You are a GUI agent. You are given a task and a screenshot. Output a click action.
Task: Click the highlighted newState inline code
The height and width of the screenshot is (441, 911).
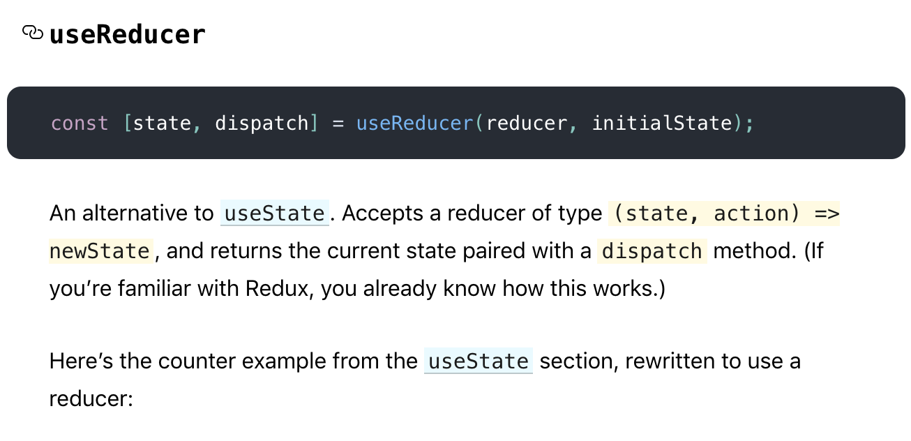click(x=101, y=250)
